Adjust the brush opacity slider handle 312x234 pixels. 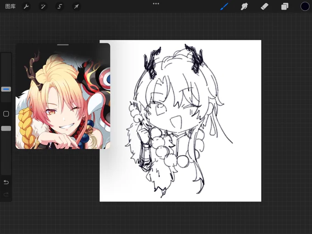[6, 128]
